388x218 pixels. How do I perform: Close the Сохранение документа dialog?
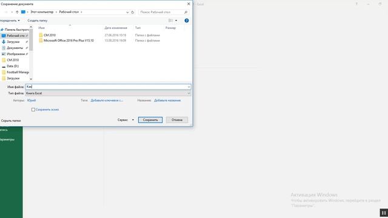(x=189, y=4)
